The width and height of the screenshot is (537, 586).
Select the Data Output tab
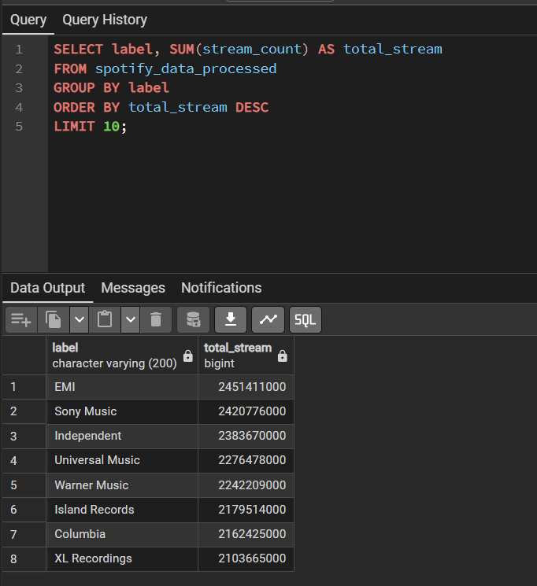coord(47,288)
